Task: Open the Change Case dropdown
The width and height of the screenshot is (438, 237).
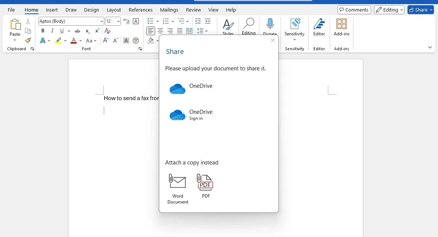Action: point(91,41)
